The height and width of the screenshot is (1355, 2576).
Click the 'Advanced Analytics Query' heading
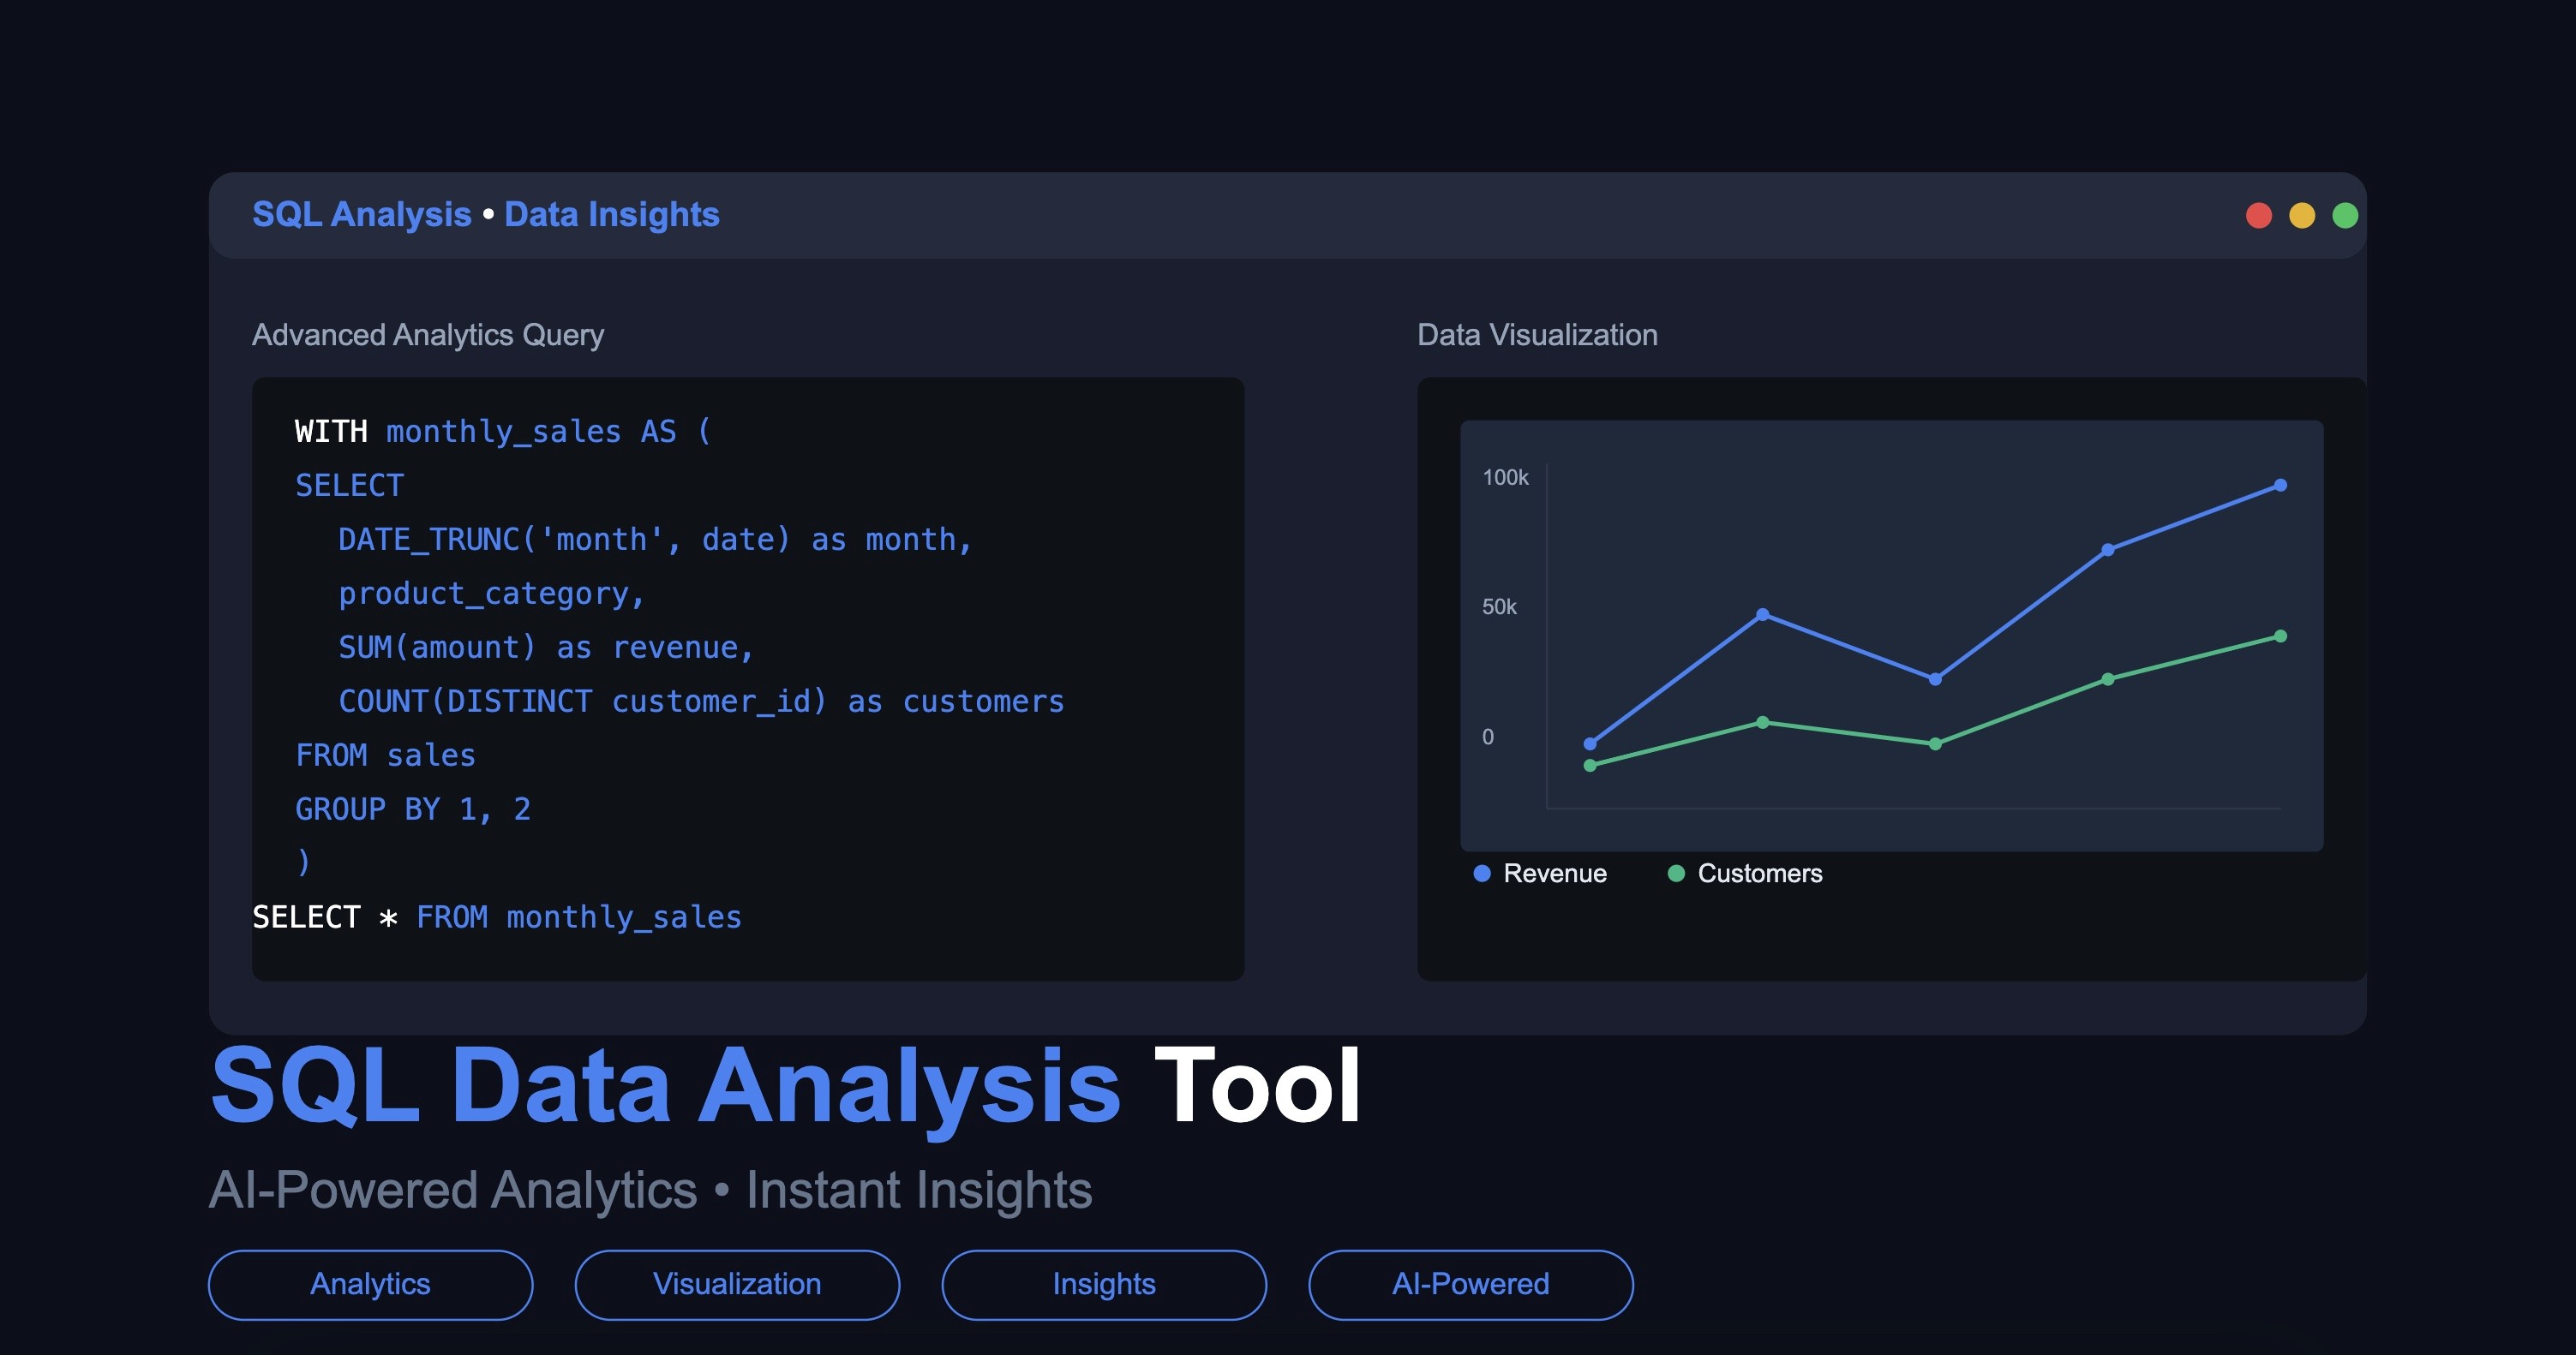click(x=428, y=335)
